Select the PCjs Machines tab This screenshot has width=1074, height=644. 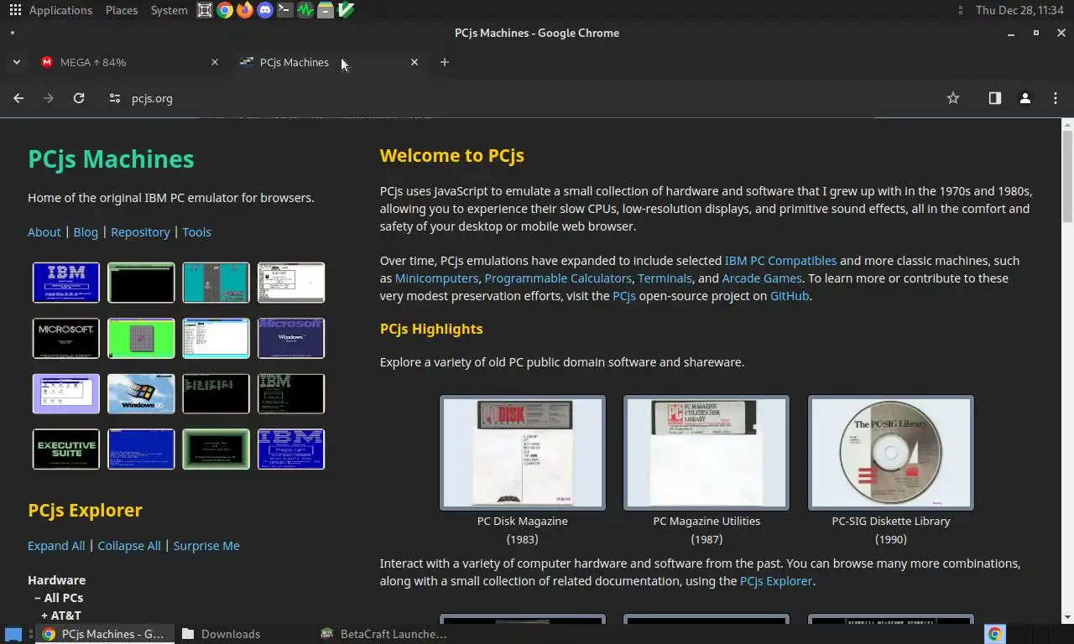click(329, 62)
